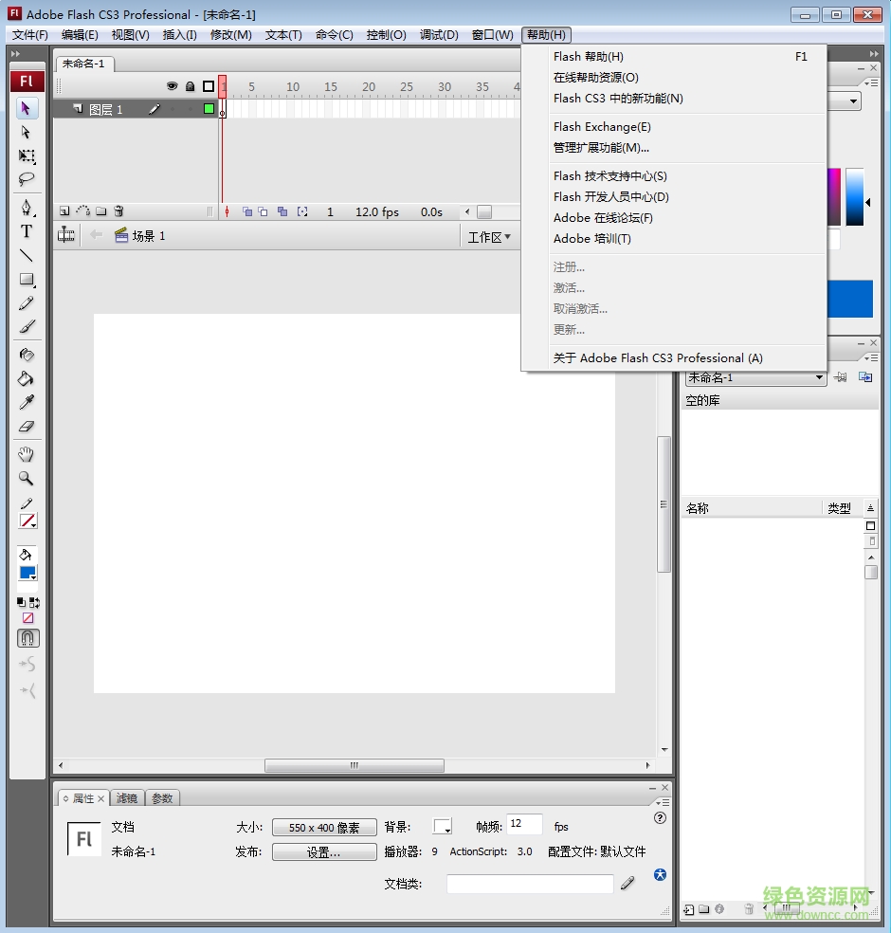Delete the layer using the trash icon

(118, 210)
